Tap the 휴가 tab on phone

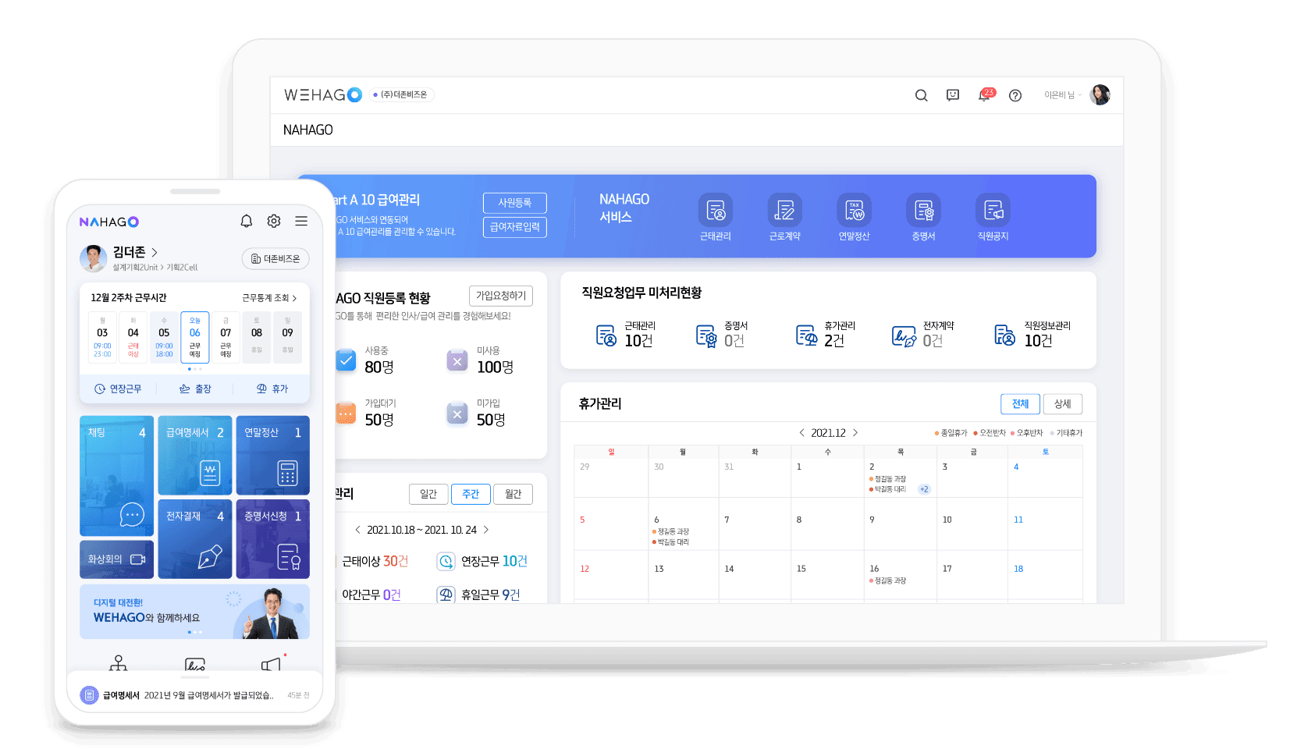pyautogui.click(x=272, y=389)
